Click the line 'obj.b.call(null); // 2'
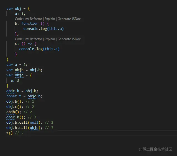Viewport: 177px width, 156px height. [x=30, y=123]
